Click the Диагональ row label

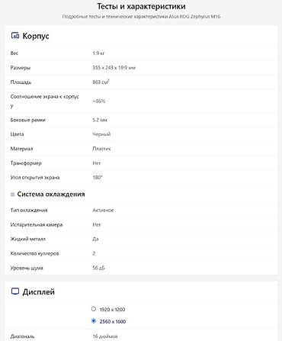22,336
